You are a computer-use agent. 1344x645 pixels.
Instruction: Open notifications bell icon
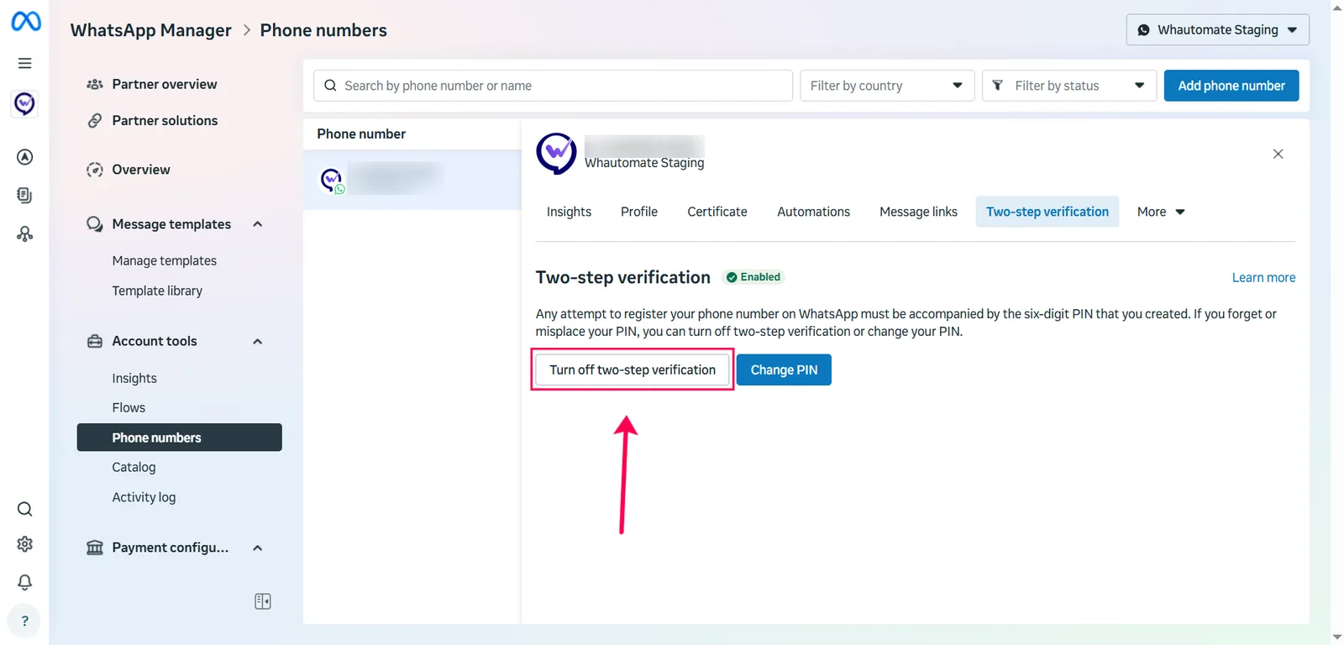[x=25, y=582]
